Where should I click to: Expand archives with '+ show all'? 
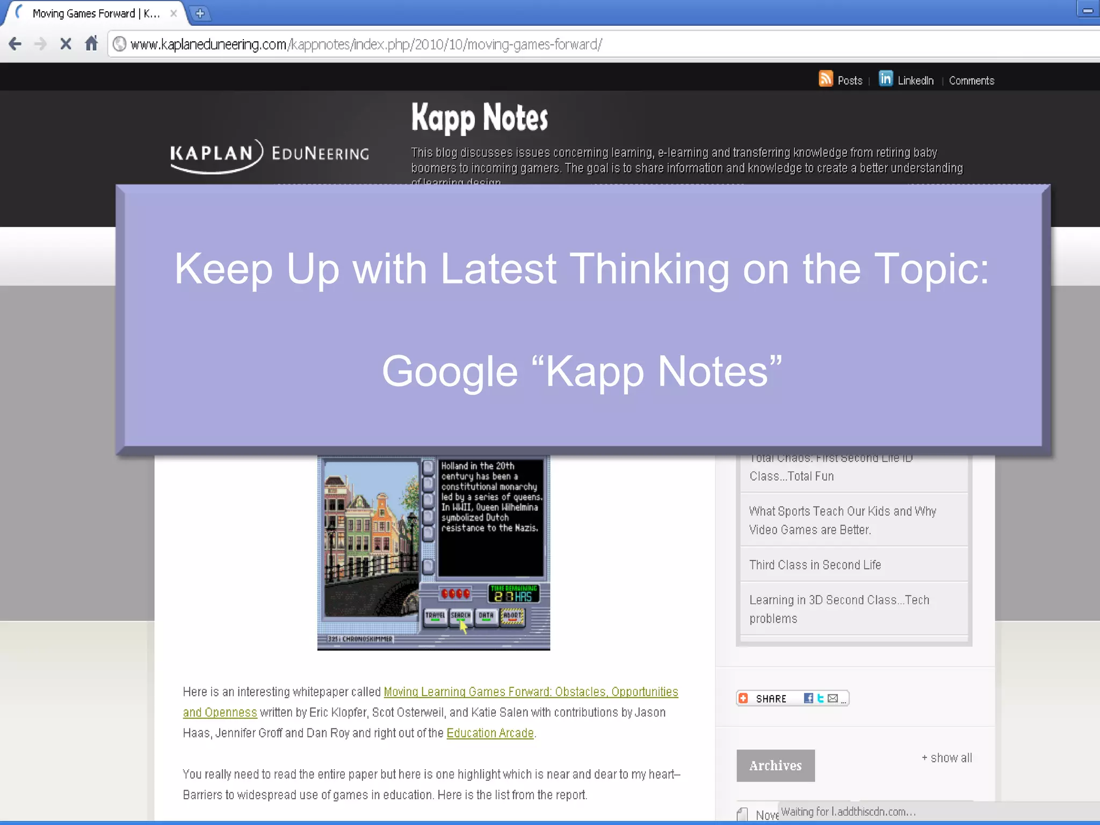(x=947, y=758)
